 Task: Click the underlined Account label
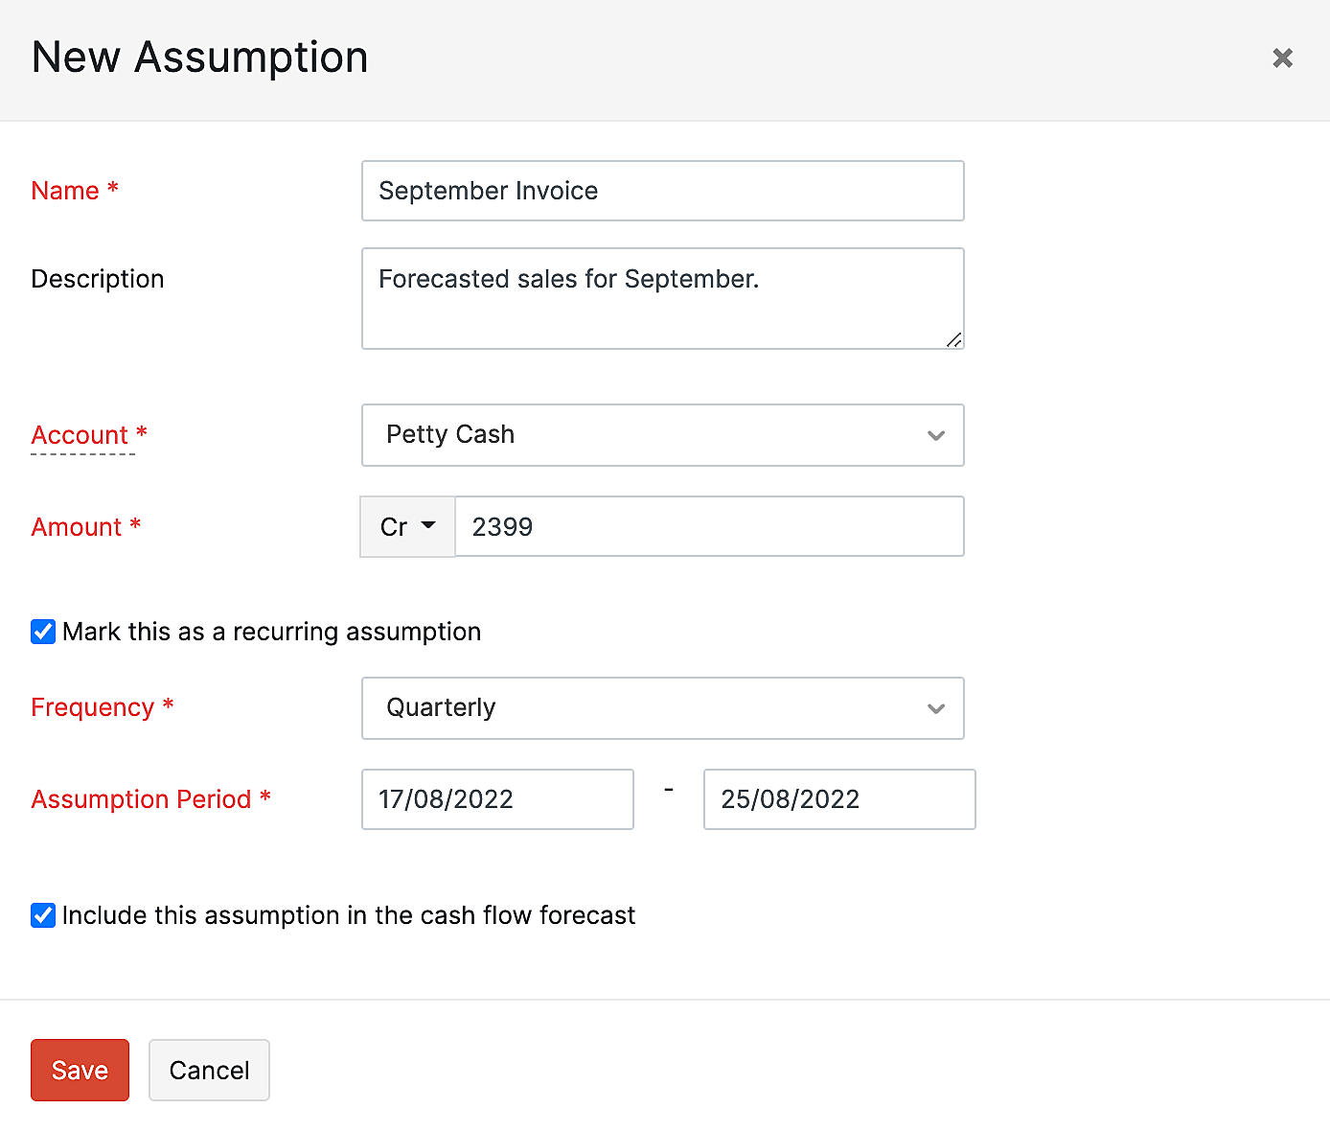coord(80,435)
